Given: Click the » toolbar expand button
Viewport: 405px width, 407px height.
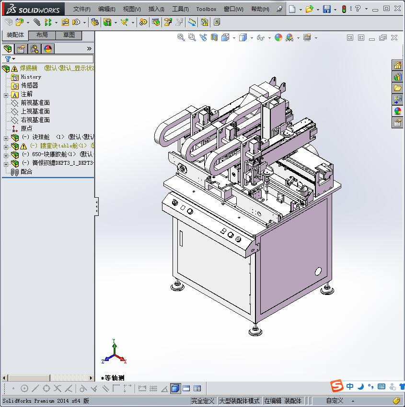Looking at the screenshot, I should click(x=89, y=49).
